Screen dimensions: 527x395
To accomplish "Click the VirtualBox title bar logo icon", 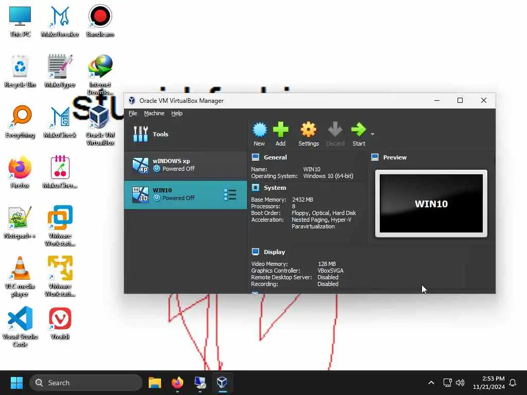I will tap(132, 100).
